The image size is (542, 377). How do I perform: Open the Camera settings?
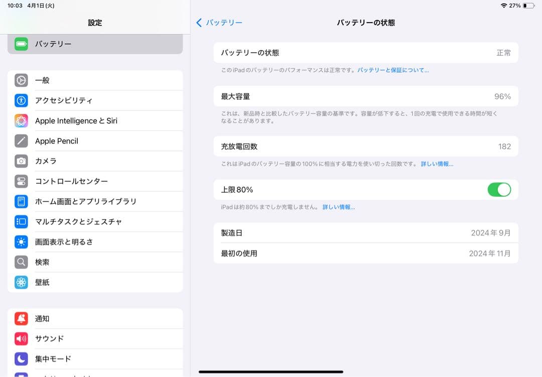pyautogui.click(x=21, y=161)
